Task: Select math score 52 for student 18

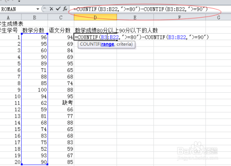Action: [35, 149]
